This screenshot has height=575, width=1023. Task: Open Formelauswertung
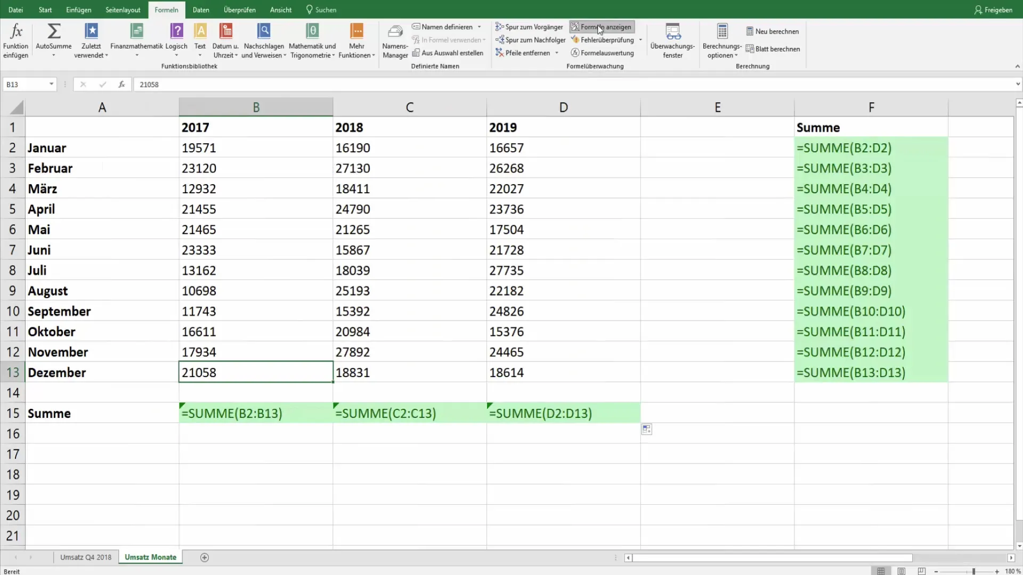(x=603, y=53)
